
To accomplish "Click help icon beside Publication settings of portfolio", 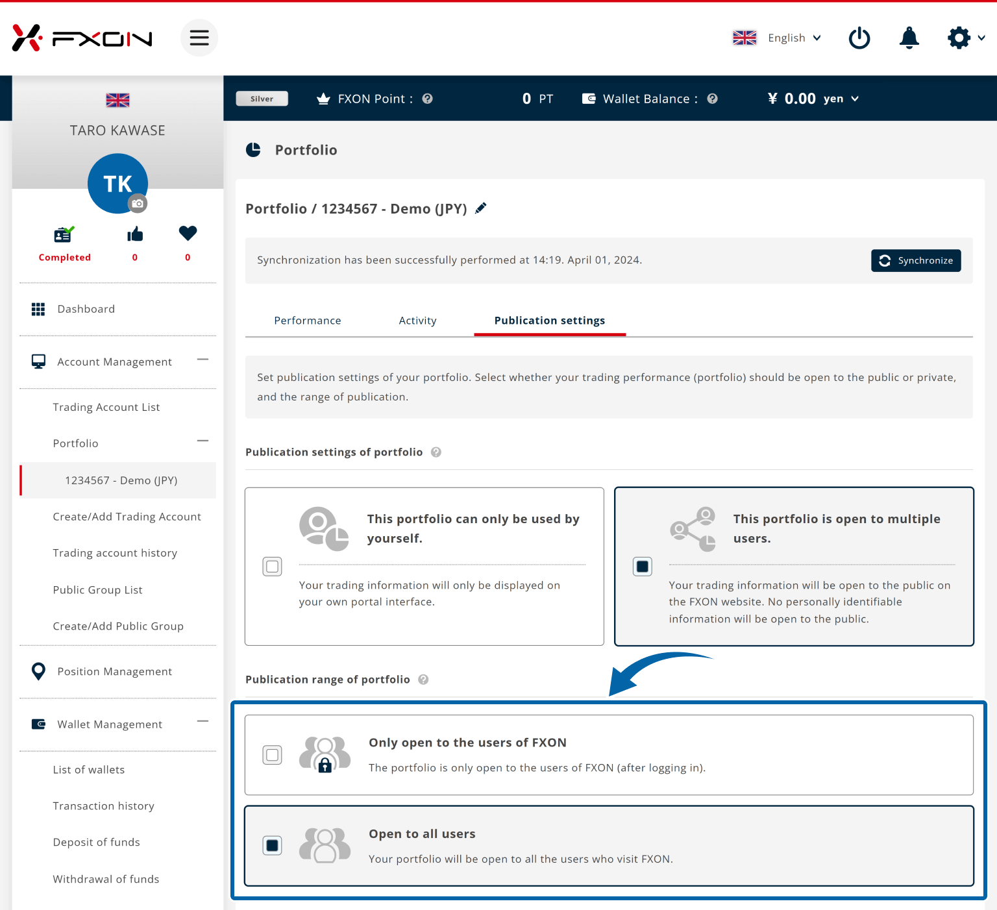I will tap(436, 452).
